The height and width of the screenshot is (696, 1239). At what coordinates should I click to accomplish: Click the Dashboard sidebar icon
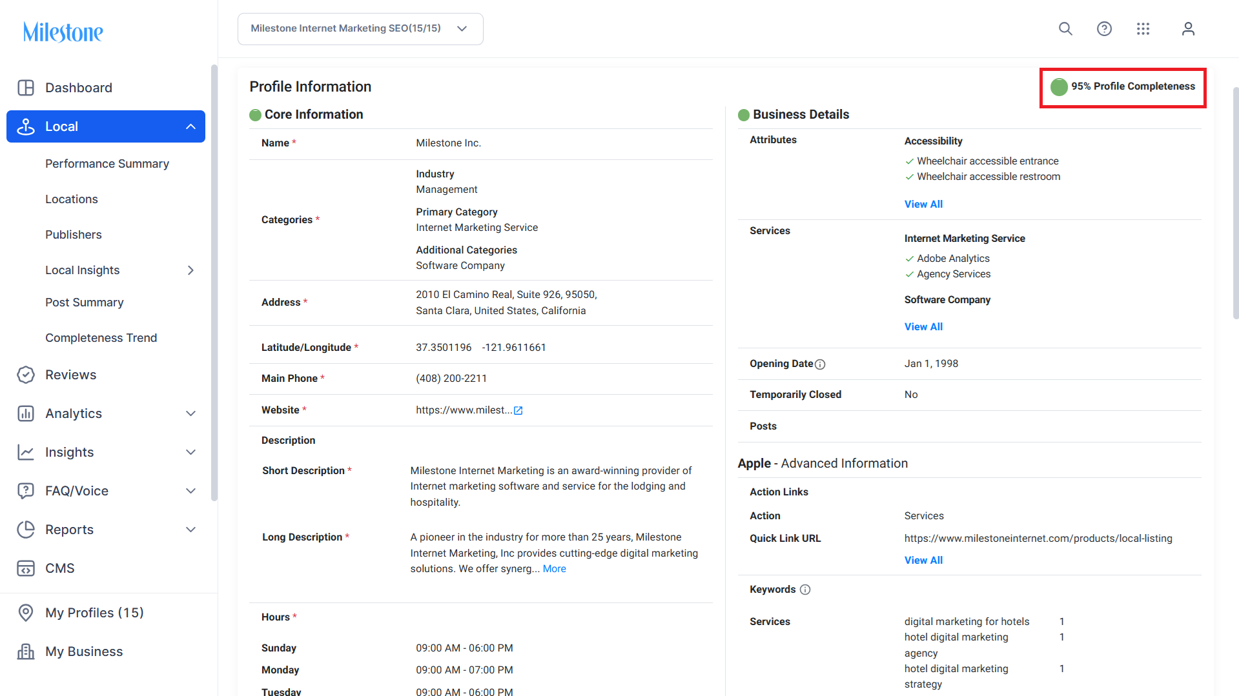pos(26,88)
